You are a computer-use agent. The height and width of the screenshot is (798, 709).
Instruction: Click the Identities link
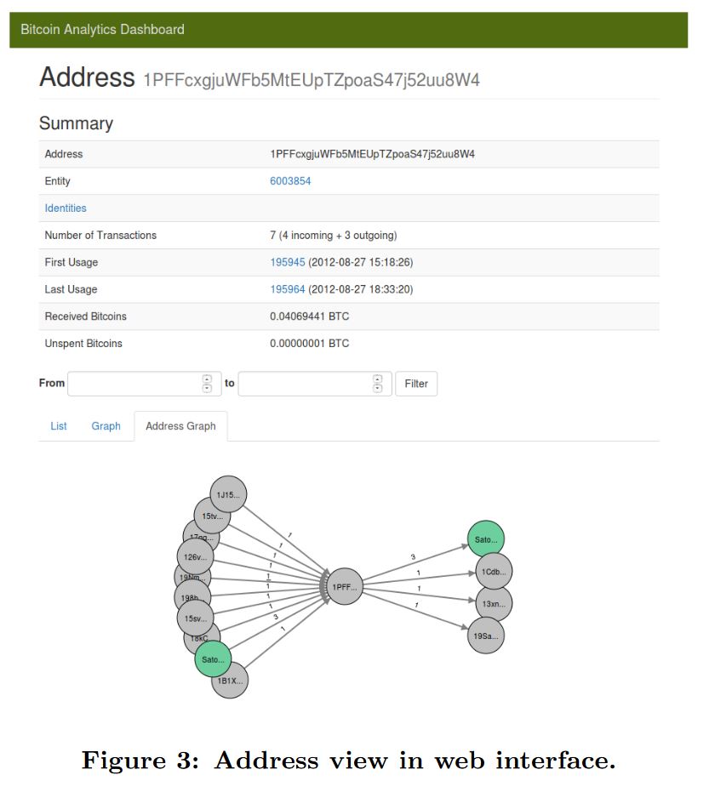pos(66,208)
